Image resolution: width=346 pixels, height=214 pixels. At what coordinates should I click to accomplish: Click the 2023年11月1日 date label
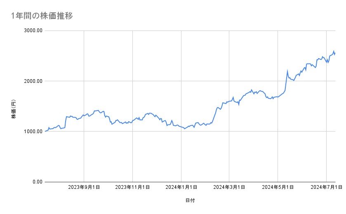coord(132,188)
